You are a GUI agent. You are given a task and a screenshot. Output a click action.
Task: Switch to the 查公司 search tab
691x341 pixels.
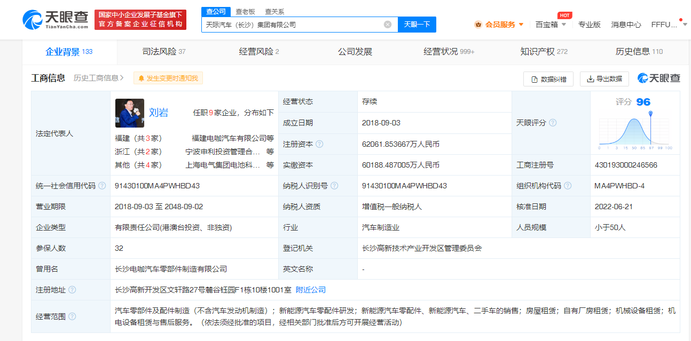[x=216, y=11]
